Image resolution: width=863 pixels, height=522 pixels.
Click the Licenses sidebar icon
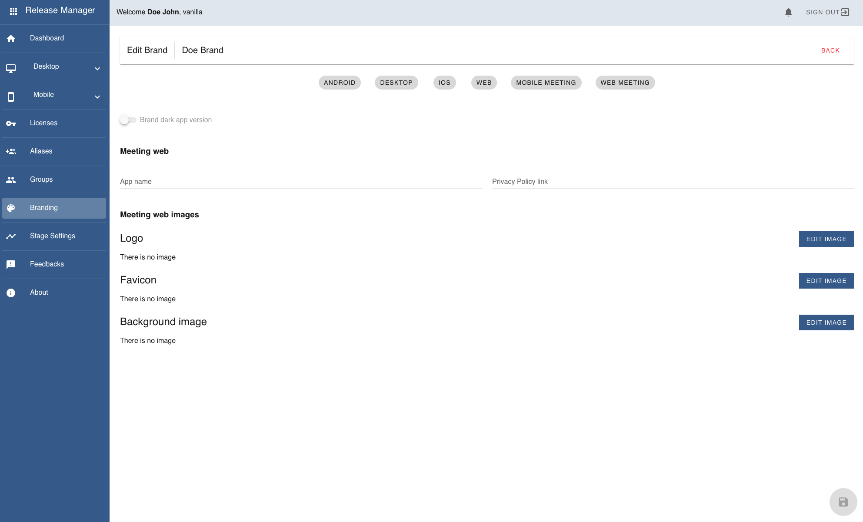[x=11, y=123]
